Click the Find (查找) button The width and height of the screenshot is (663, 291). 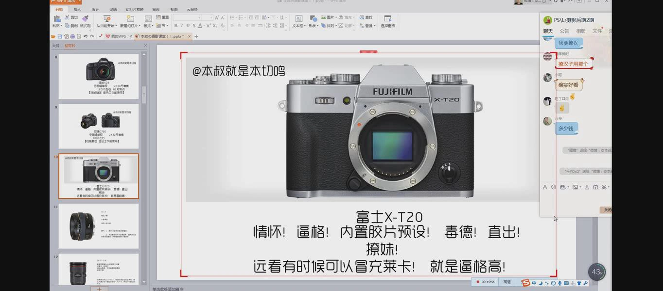pyautogui.click(x=366, y=17)
